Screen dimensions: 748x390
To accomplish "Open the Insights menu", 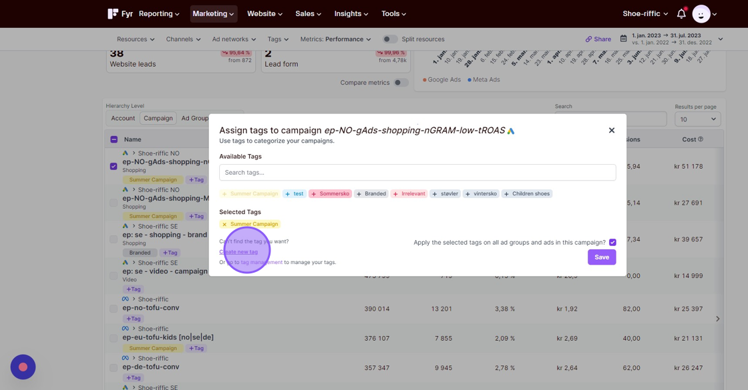I will click(x=351, y=14).
